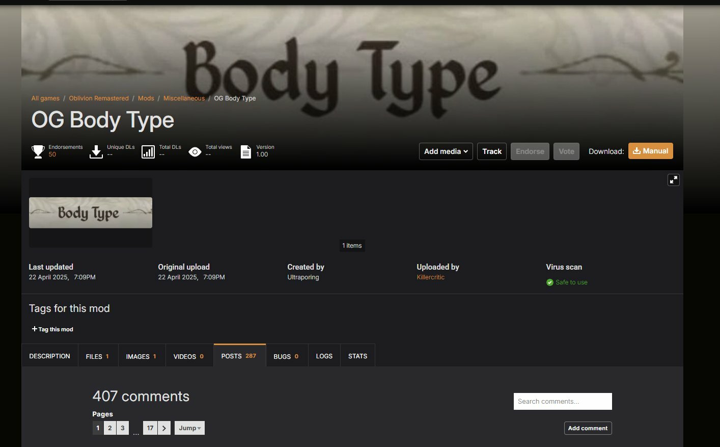This screenshot has width=720, height=447.
Task: Open the Files tab
Action: pos(98,356)
